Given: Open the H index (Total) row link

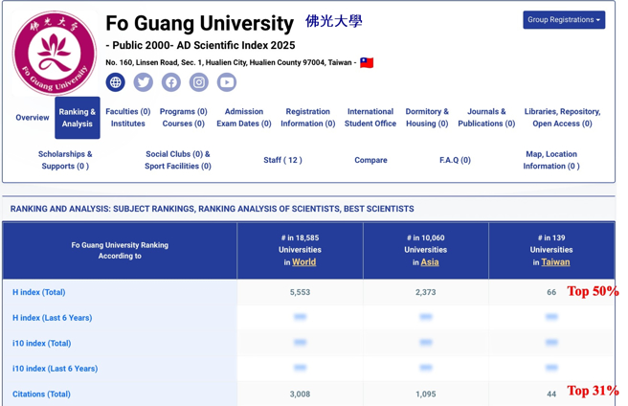Looking at the screenshot, I should (x=39, y=292).
